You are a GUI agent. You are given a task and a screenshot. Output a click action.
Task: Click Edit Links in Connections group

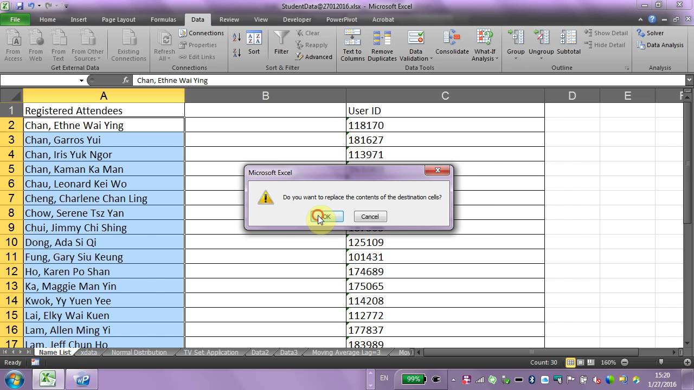pyautogui.click(x=196, y=57)
